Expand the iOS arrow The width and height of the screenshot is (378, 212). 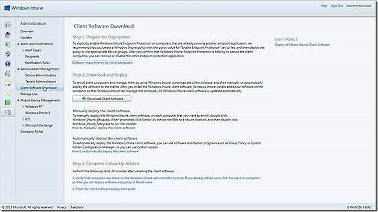coord(23,119)
